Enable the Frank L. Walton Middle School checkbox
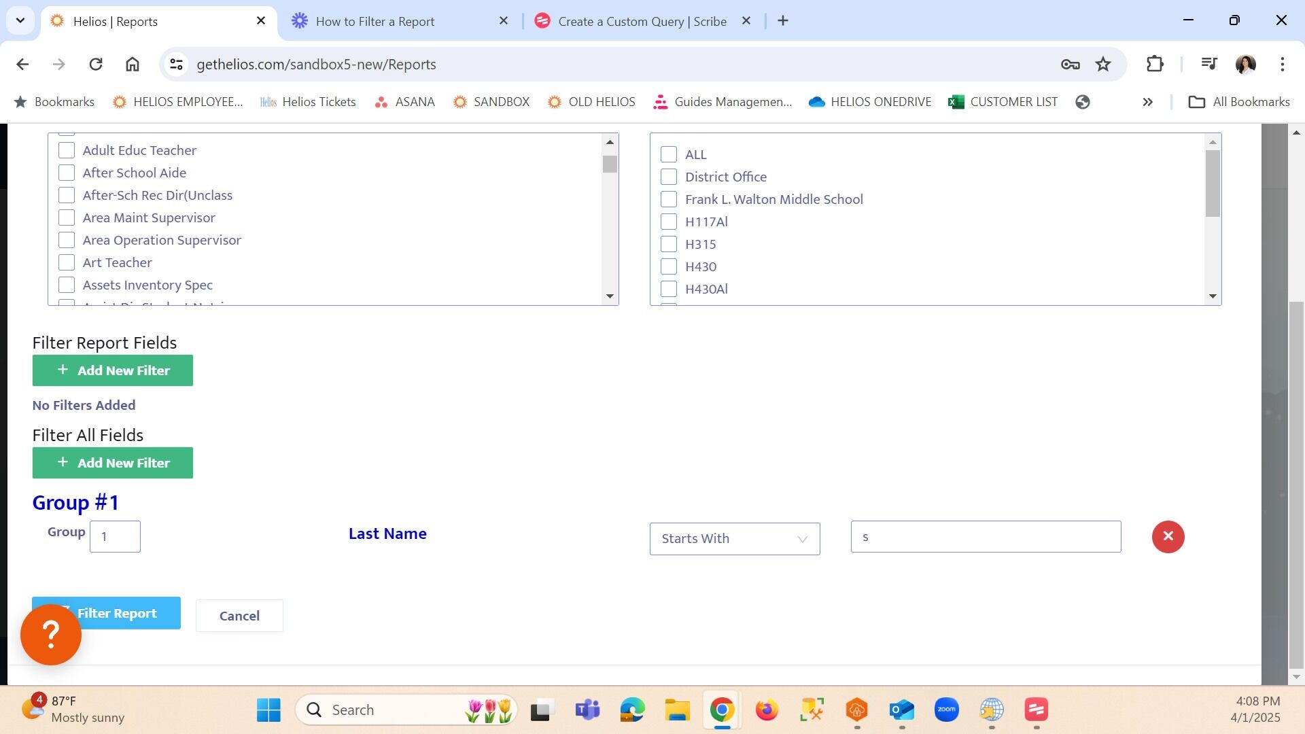The image size is (1305, 734). pyautogui.click(x=669, y=199)
